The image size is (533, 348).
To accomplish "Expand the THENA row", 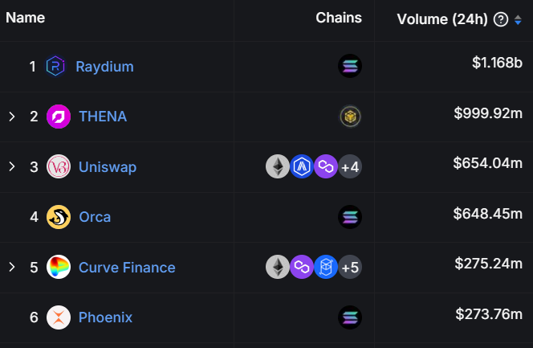I will click(x=12, y=117).
